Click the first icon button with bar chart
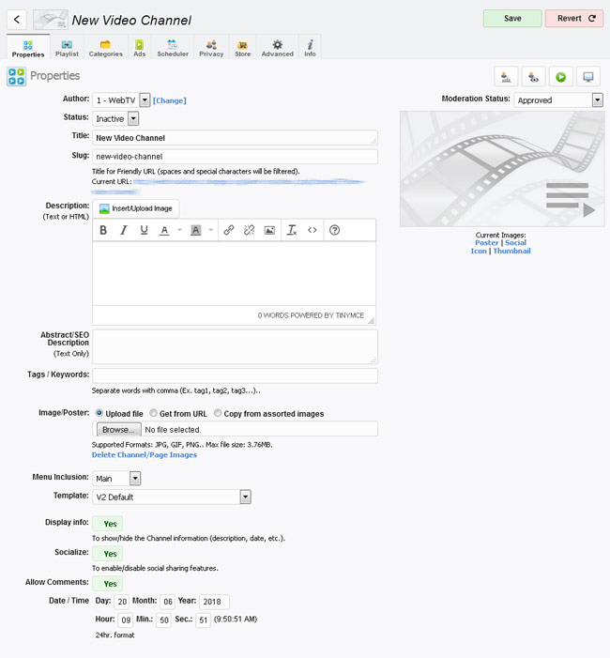 (506, 77)
